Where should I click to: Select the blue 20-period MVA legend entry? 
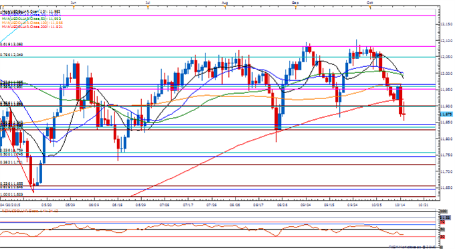coord(31,14)
